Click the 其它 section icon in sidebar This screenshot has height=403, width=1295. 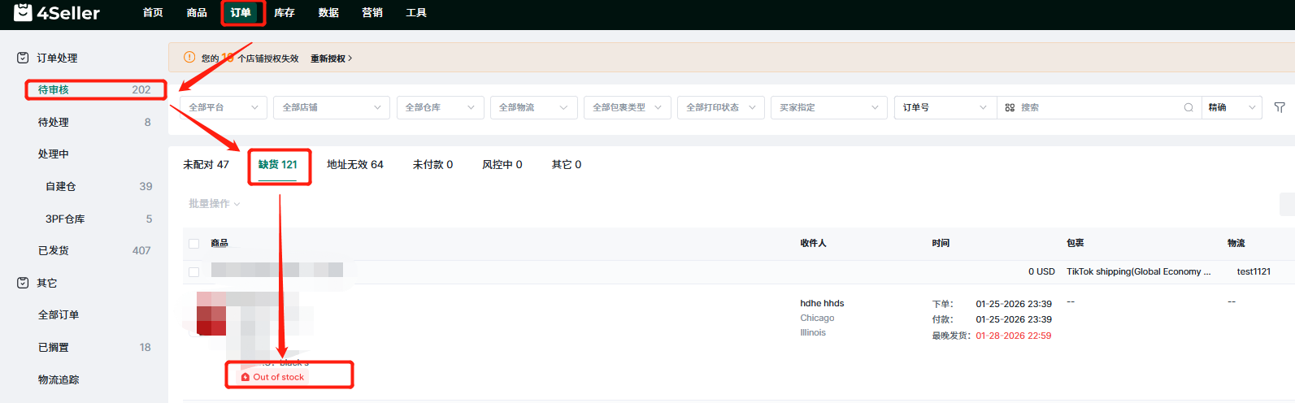point(23,283)
